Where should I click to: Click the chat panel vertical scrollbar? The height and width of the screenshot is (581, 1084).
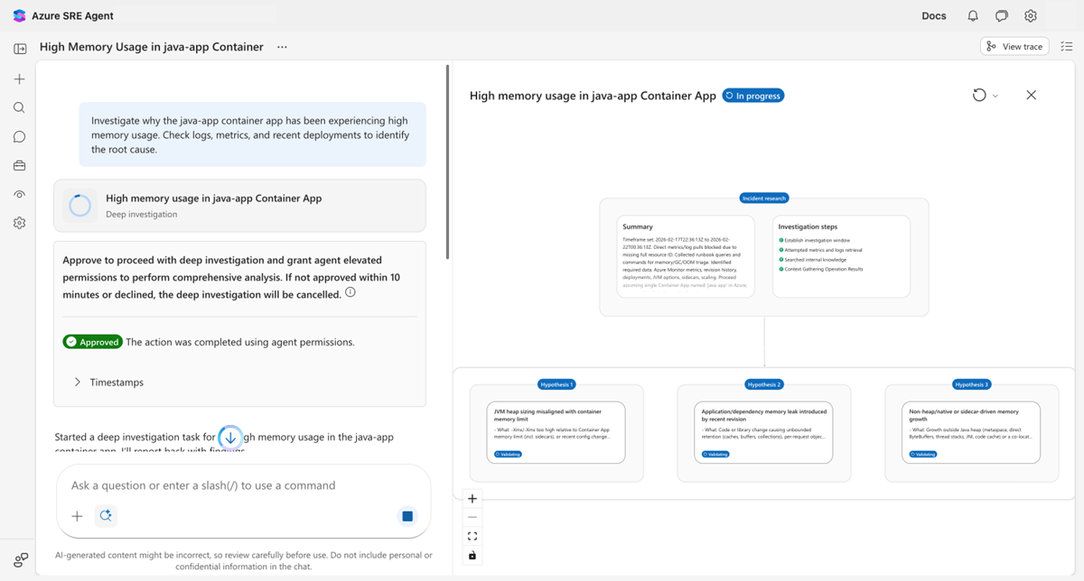[448, 162]
